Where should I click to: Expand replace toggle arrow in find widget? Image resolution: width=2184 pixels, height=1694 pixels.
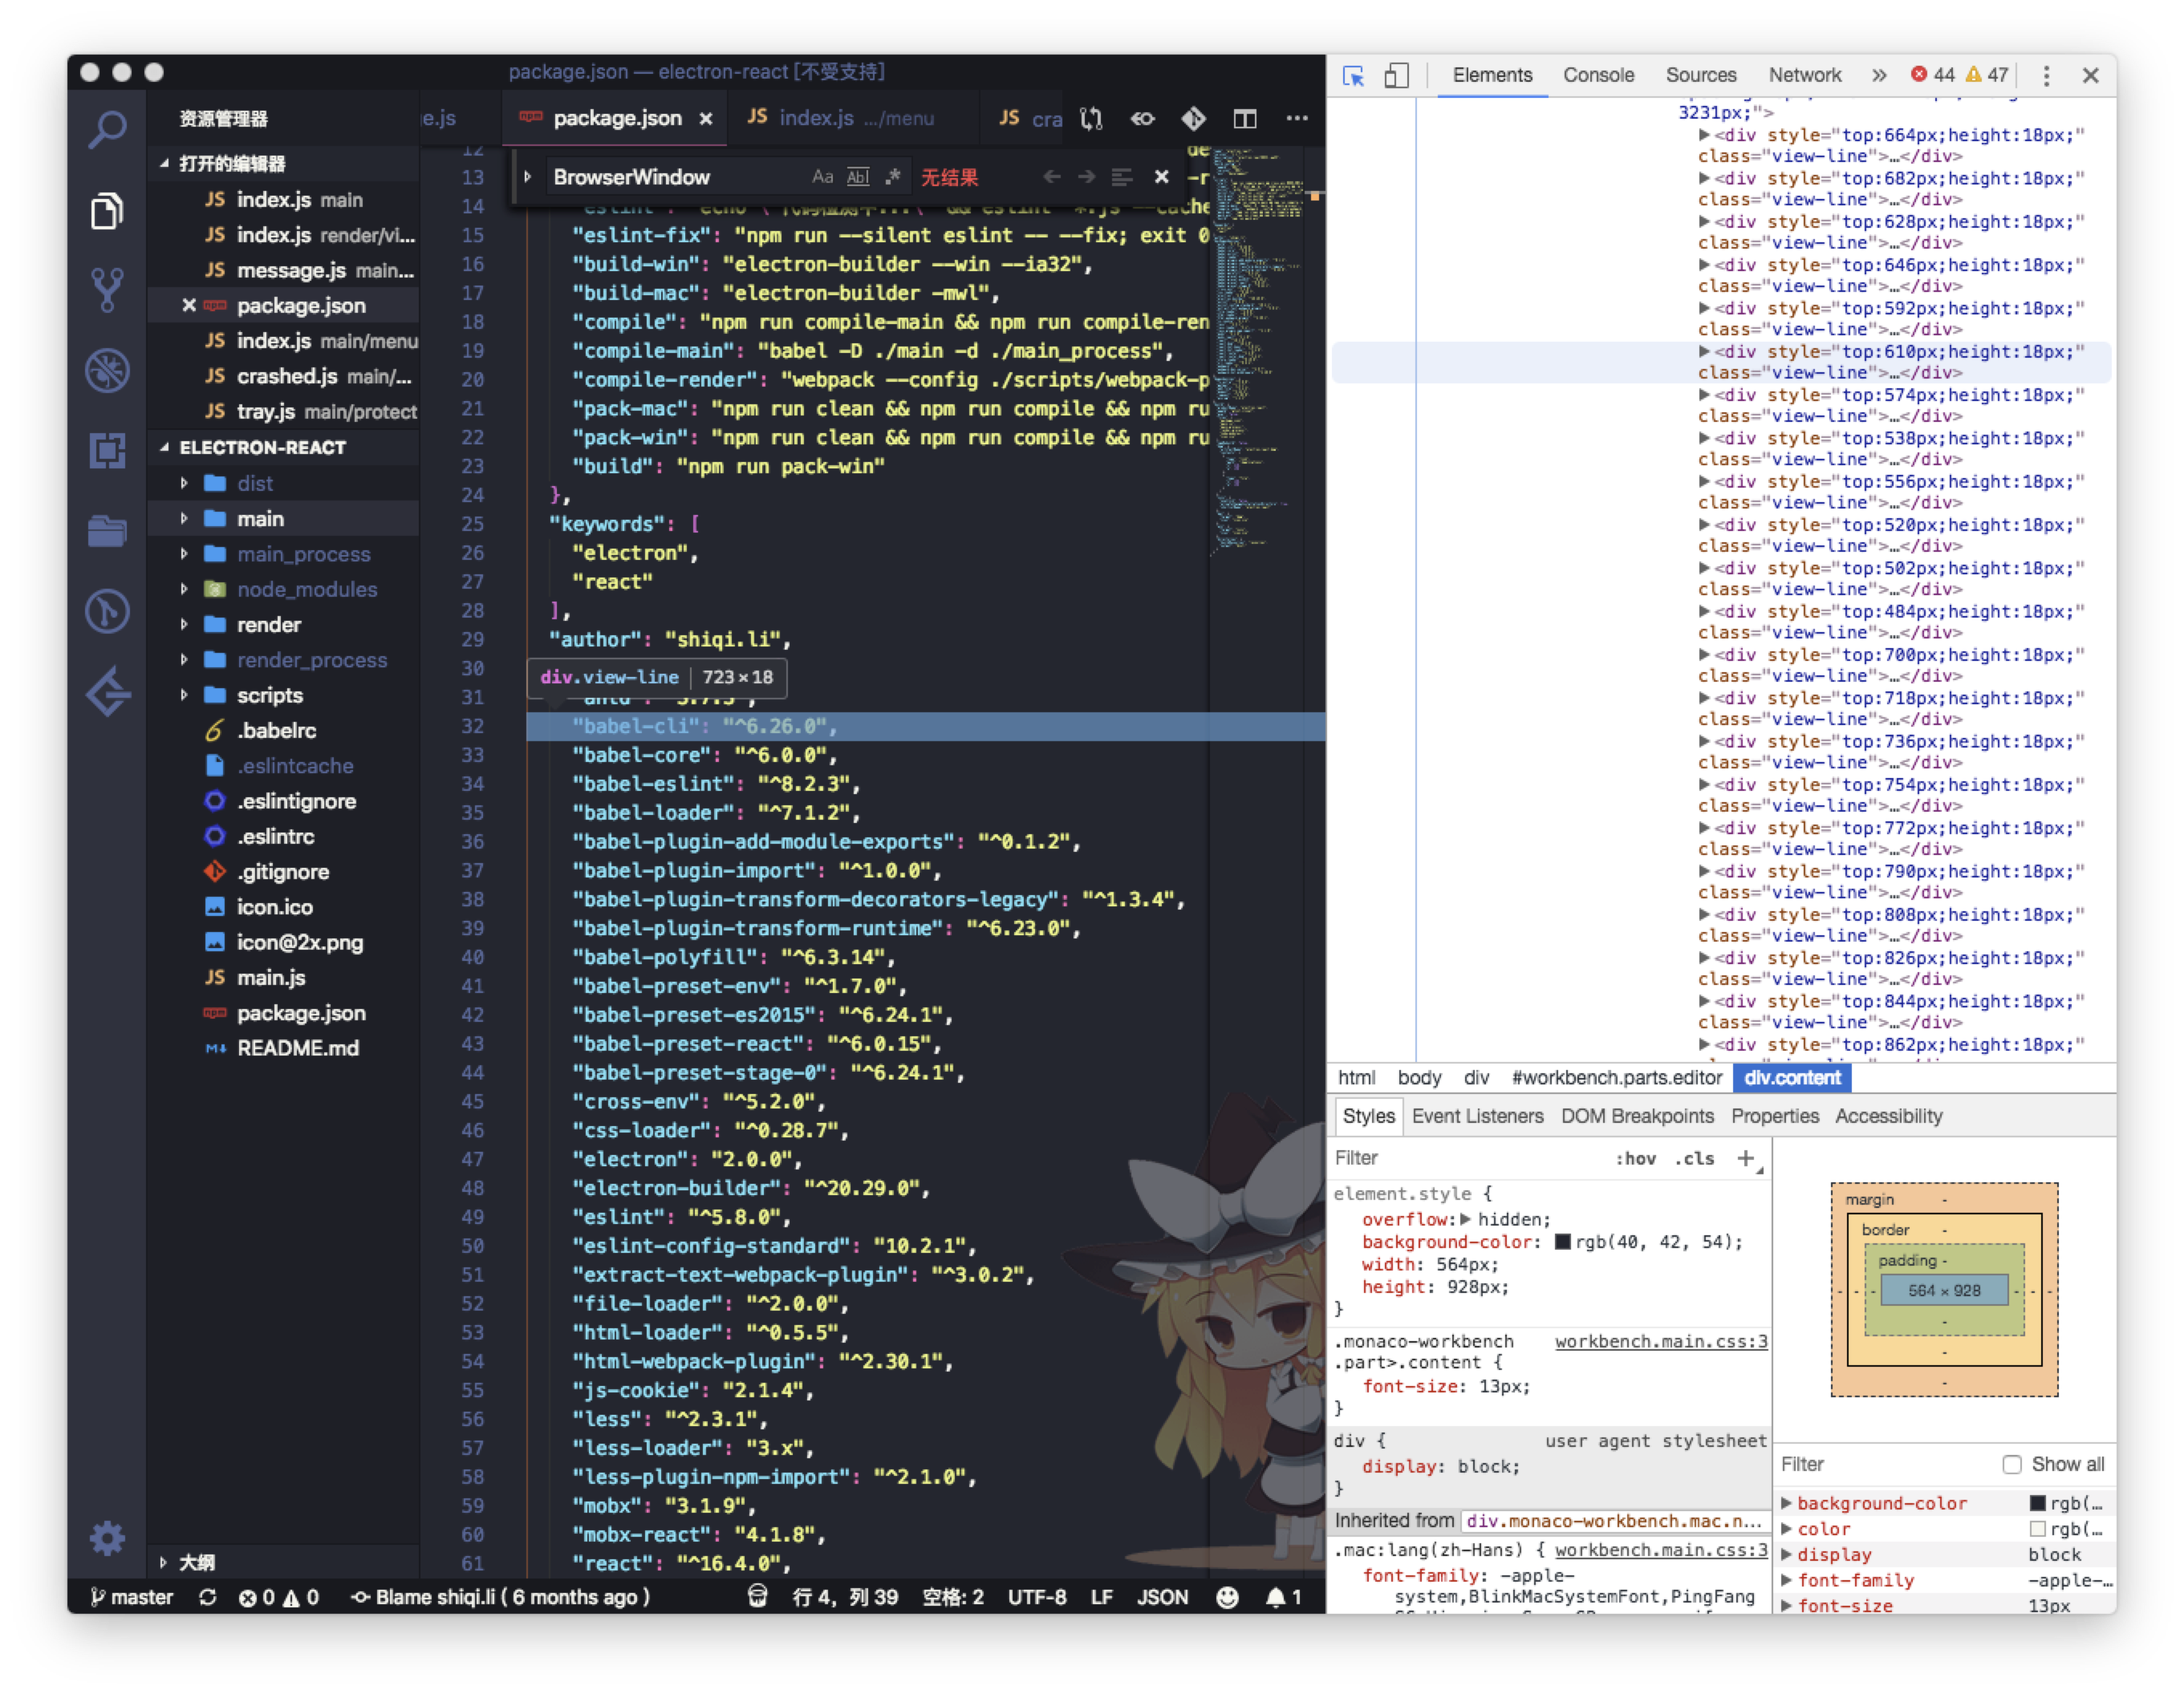[x=528, y=177]
